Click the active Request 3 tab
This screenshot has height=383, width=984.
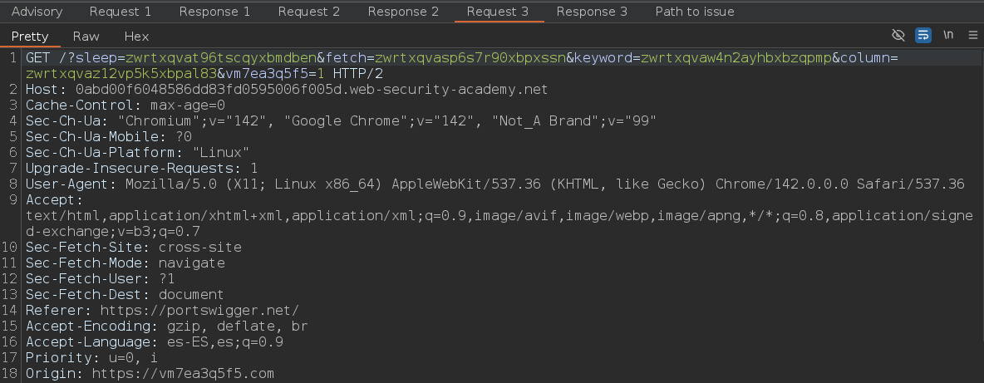[x=498, y=12]
